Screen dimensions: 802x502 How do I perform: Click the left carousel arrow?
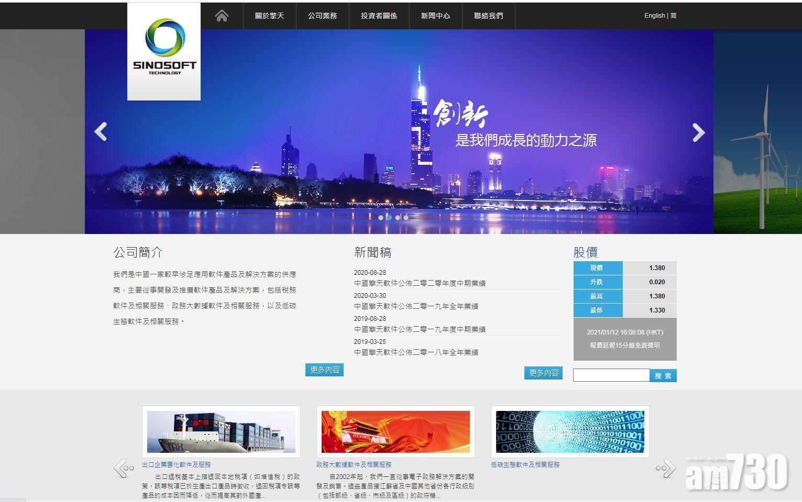101,132
